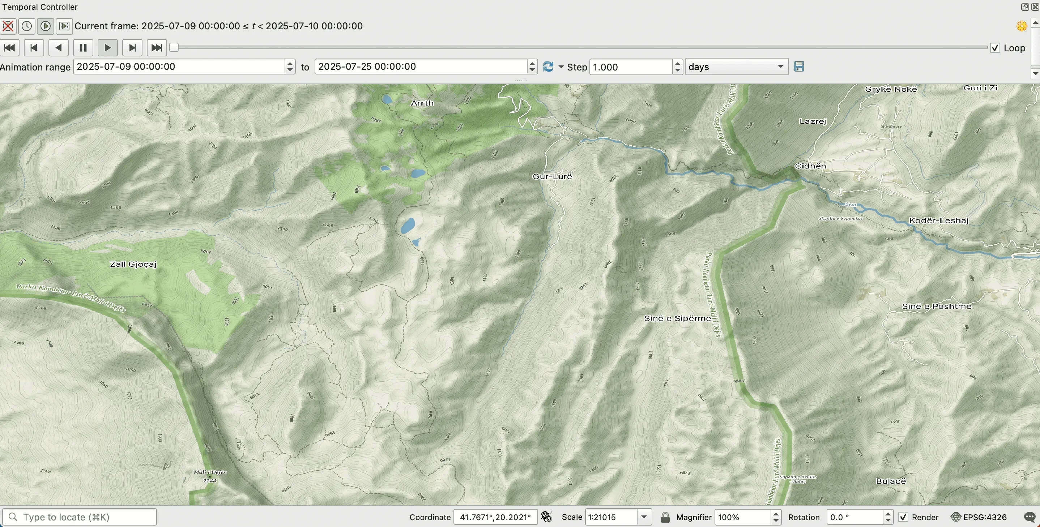The width and height of the screenshot is (1040, 527).
Task: Uncheck the Loop checkbox
Action: point(995,48)
